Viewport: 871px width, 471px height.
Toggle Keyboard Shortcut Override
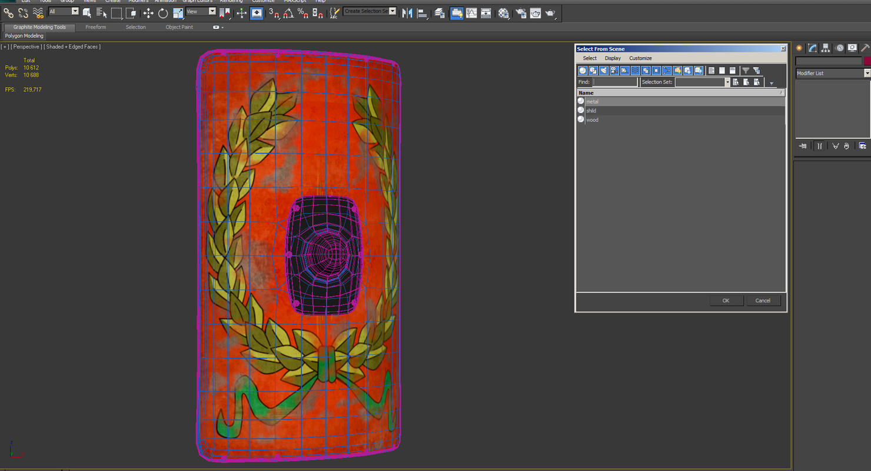click(x=257, y=12)
